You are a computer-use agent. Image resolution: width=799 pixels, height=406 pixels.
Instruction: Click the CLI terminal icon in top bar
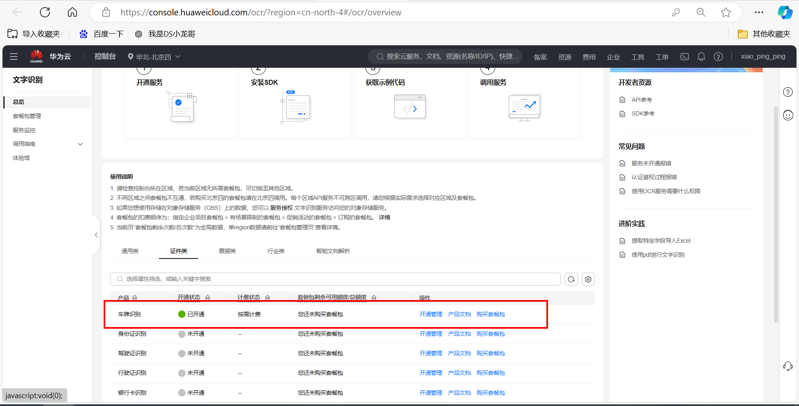point(684,57)
